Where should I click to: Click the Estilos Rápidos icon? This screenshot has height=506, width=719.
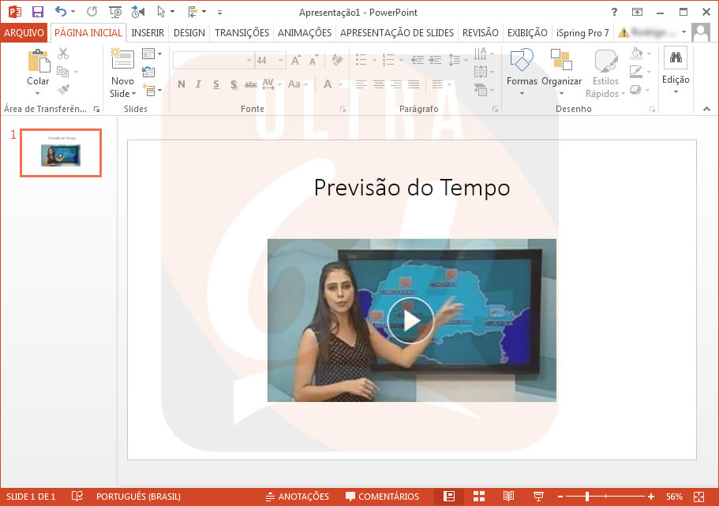[605, 60]
